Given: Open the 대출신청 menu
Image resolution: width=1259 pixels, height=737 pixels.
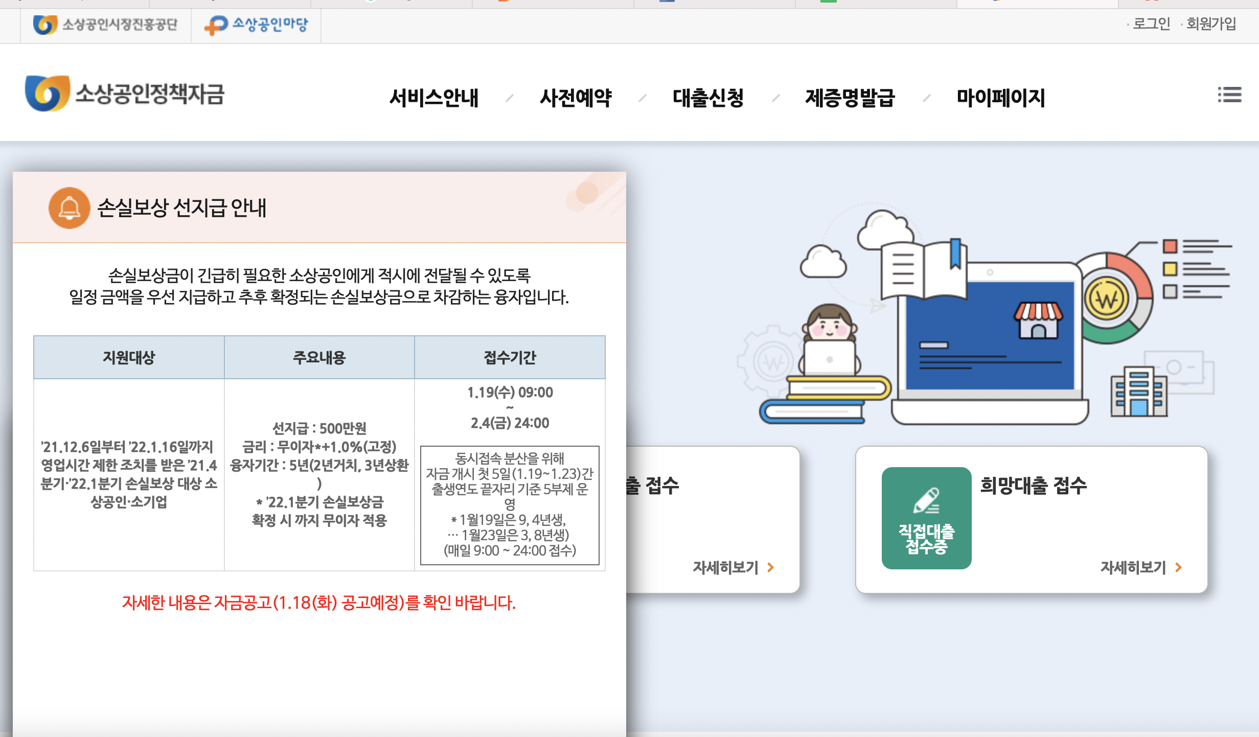Looking at the screenshot, I should point(708,98).
